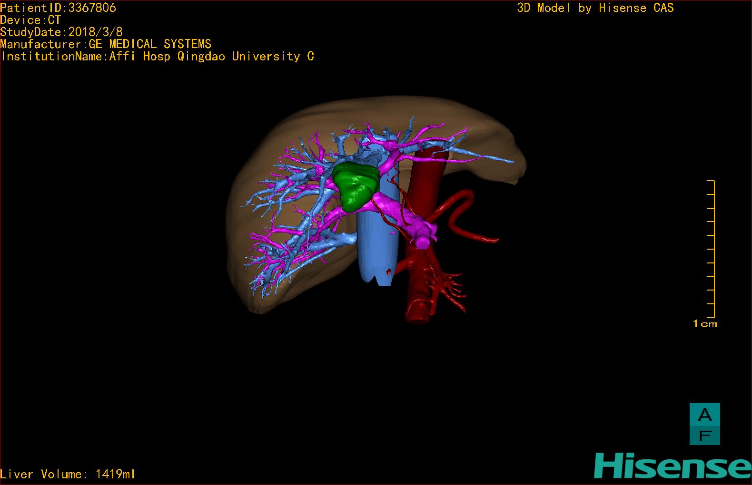Click the StudyDate:2018/3/8 text
Viewport: 752px width, 485px height.
pos(61,32)
